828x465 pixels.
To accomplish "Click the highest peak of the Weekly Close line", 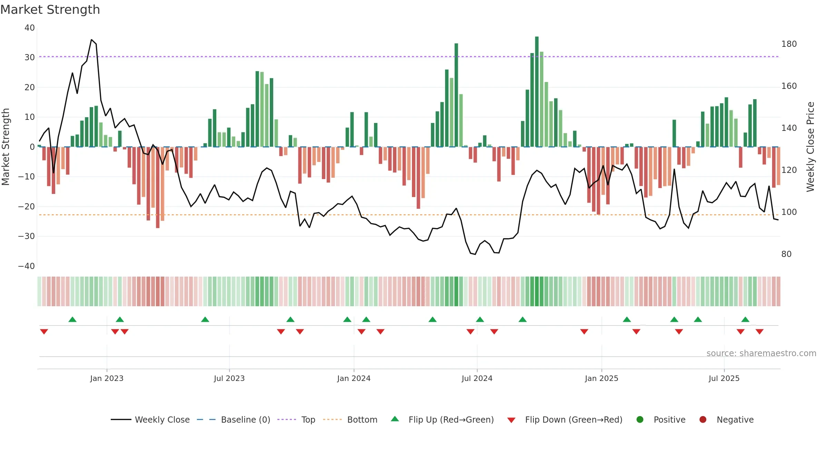I will 91,40.
